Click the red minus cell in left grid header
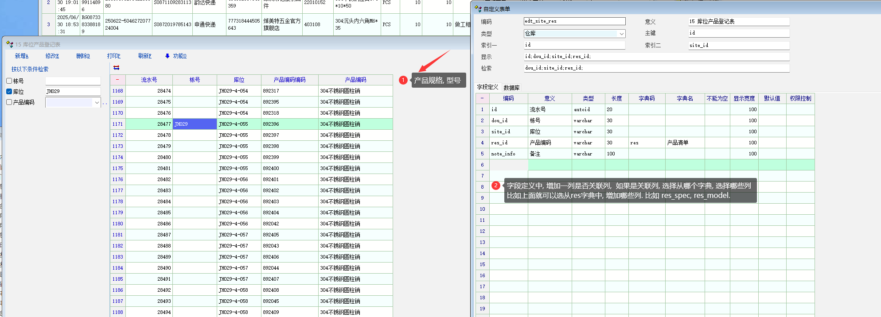 coord(117,80)
